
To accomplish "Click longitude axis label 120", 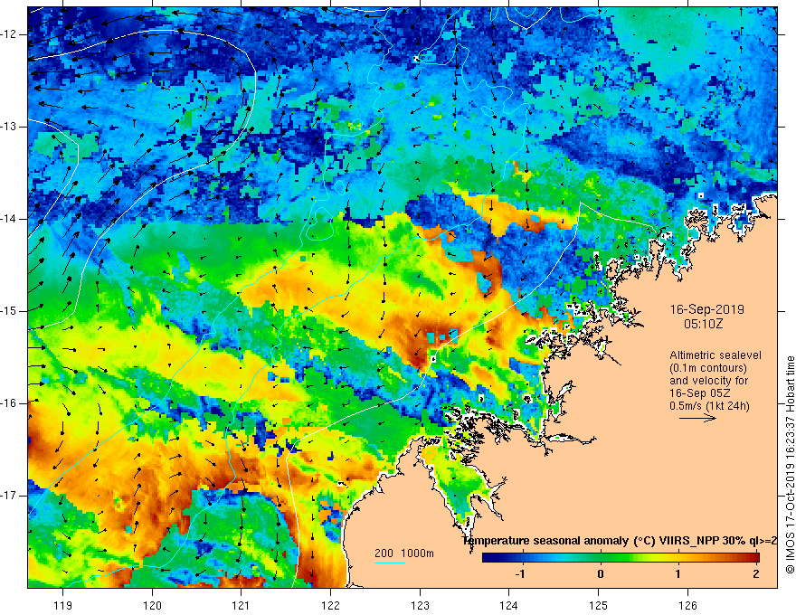I will pyautogui.click(x=152, y=605).
